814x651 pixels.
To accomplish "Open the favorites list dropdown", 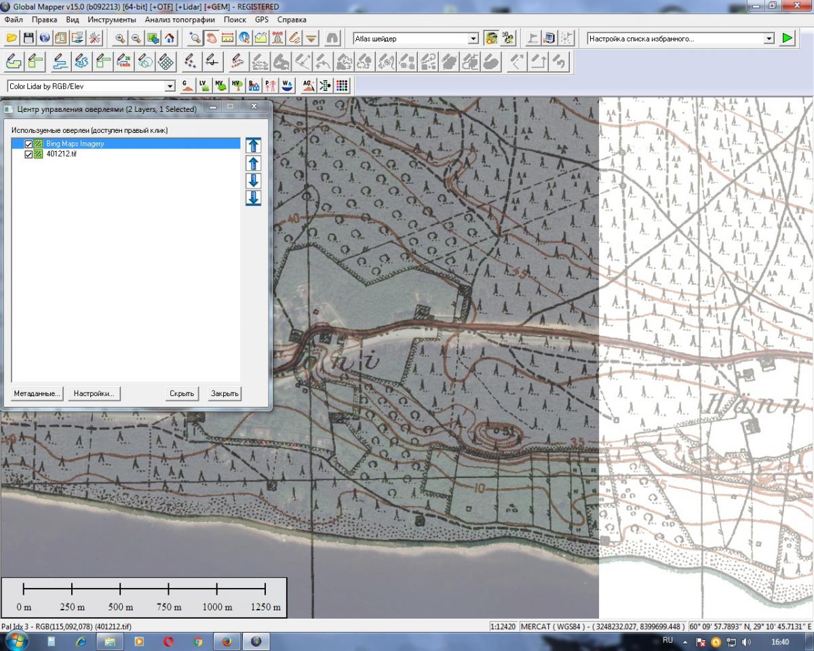I will click(x=769, y=39).
